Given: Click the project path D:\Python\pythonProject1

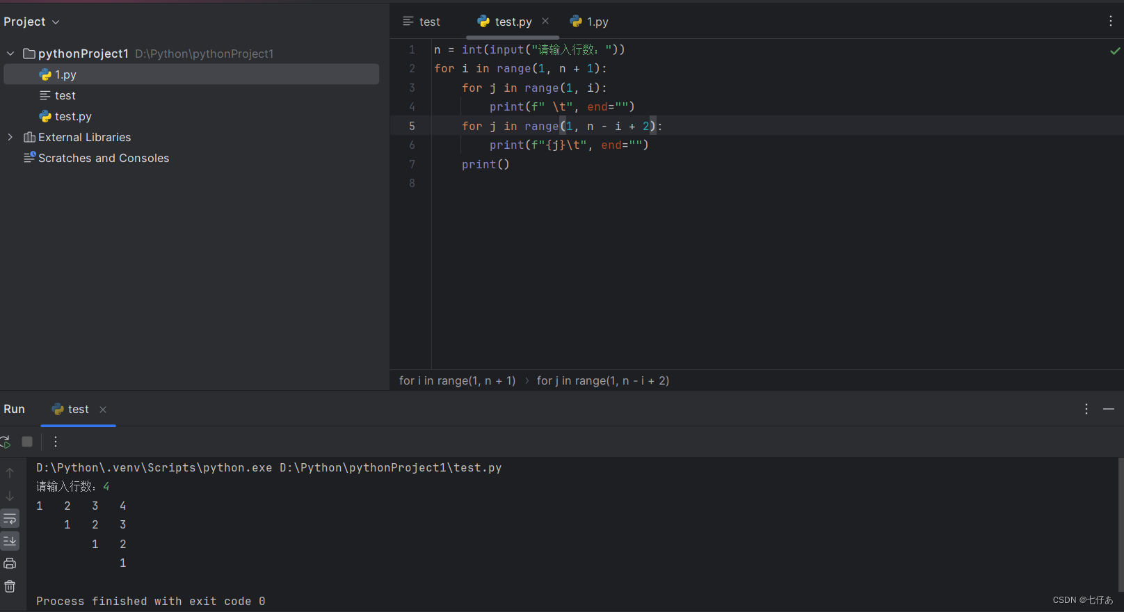Looking at the screenshot, I should (204, 54).
